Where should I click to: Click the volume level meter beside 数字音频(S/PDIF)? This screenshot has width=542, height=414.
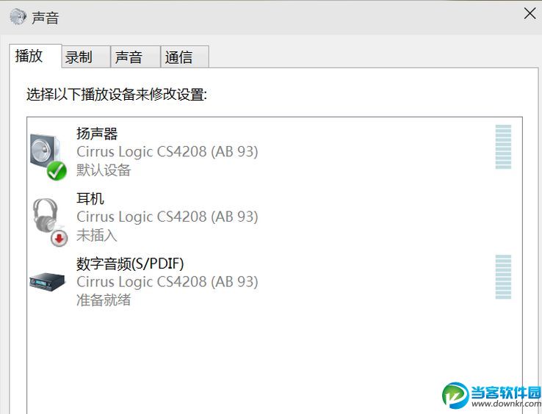point(503,277)
